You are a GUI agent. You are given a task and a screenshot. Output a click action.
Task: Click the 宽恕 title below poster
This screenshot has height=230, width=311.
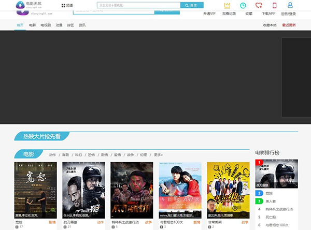[x=19, y=222]
